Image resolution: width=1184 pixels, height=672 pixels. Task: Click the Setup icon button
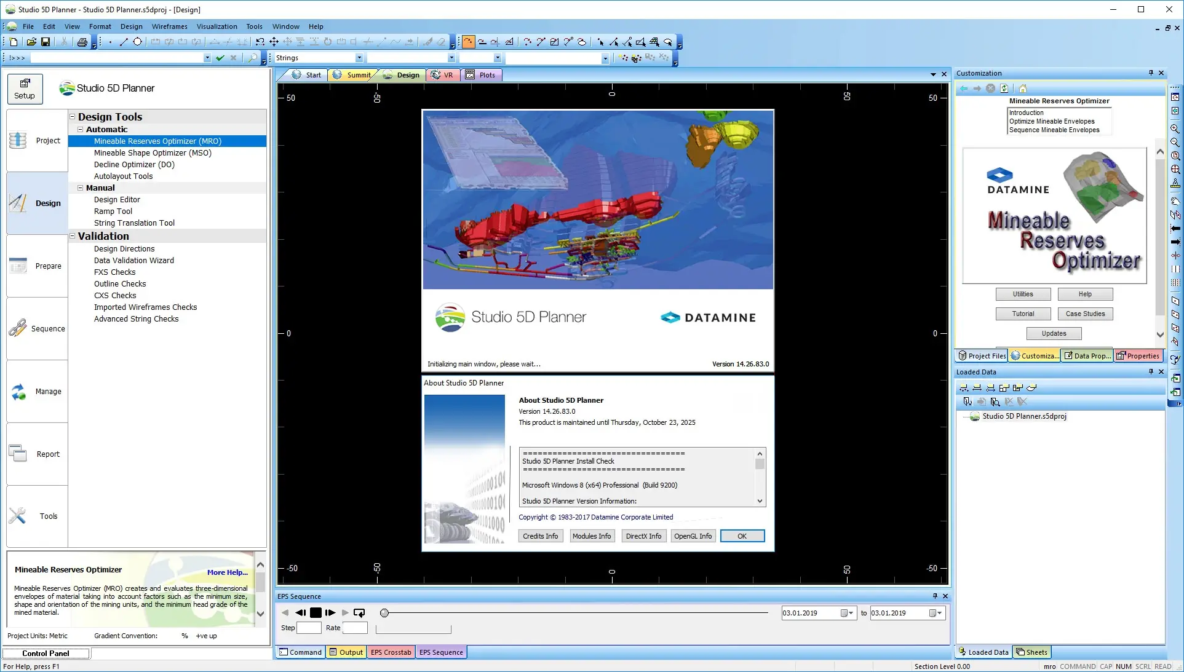click(x=25, y=89)
